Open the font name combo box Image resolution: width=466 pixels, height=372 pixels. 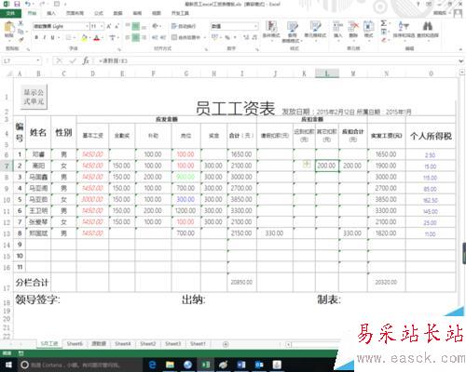coord(61,26)
